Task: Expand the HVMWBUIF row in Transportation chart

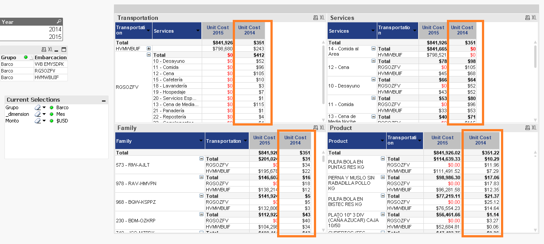Action: [149, 49]
